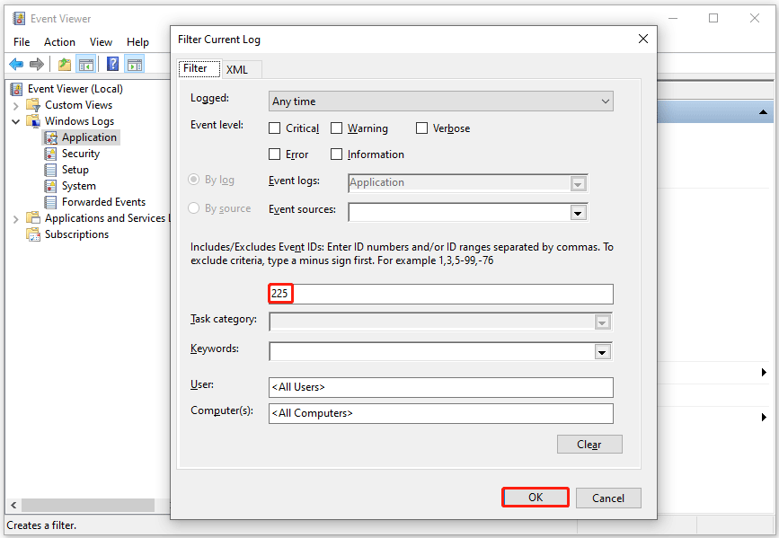
Task: Open the Action menu
Action: [59, 42]
